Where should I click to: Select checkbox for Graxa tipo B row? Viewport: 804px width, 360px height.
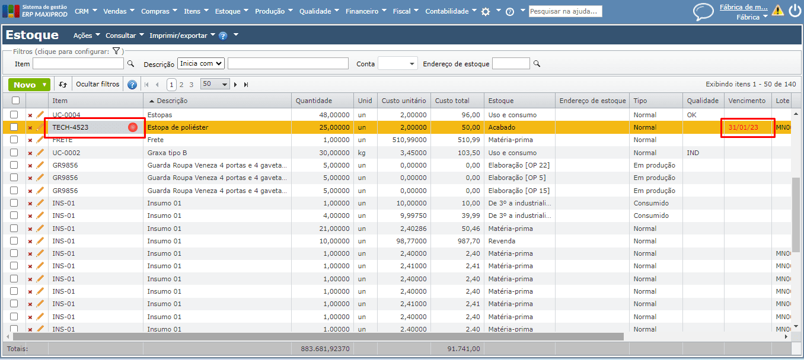(14, 153)
